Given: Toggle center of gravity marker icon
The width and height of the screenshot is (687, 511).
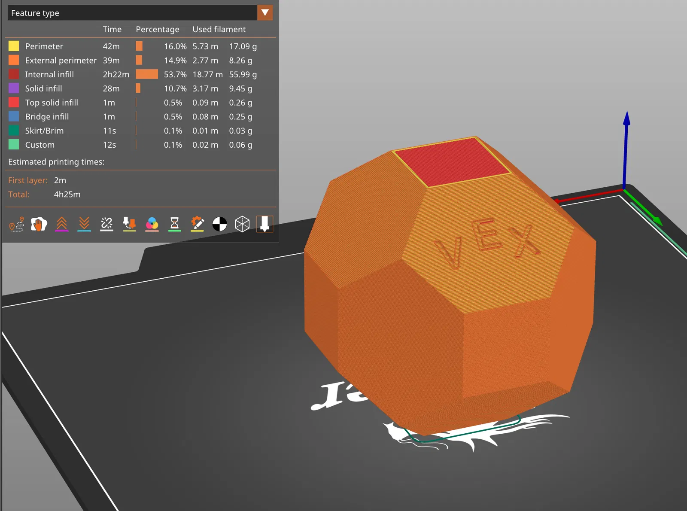Looking at the screenshot, I should coord(219,224).
